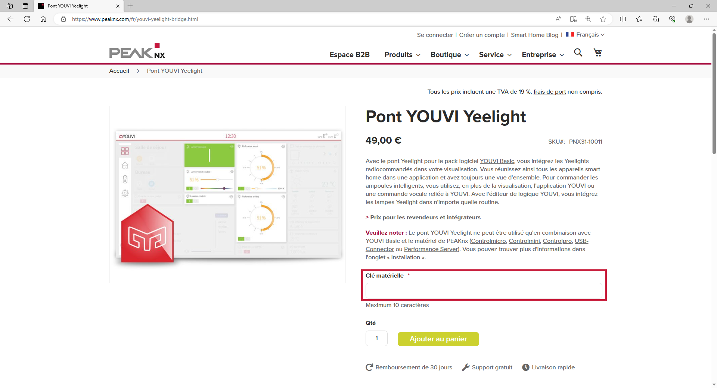Open Français language dropdown
Viewport: 717px width, 388px height.
590,35
